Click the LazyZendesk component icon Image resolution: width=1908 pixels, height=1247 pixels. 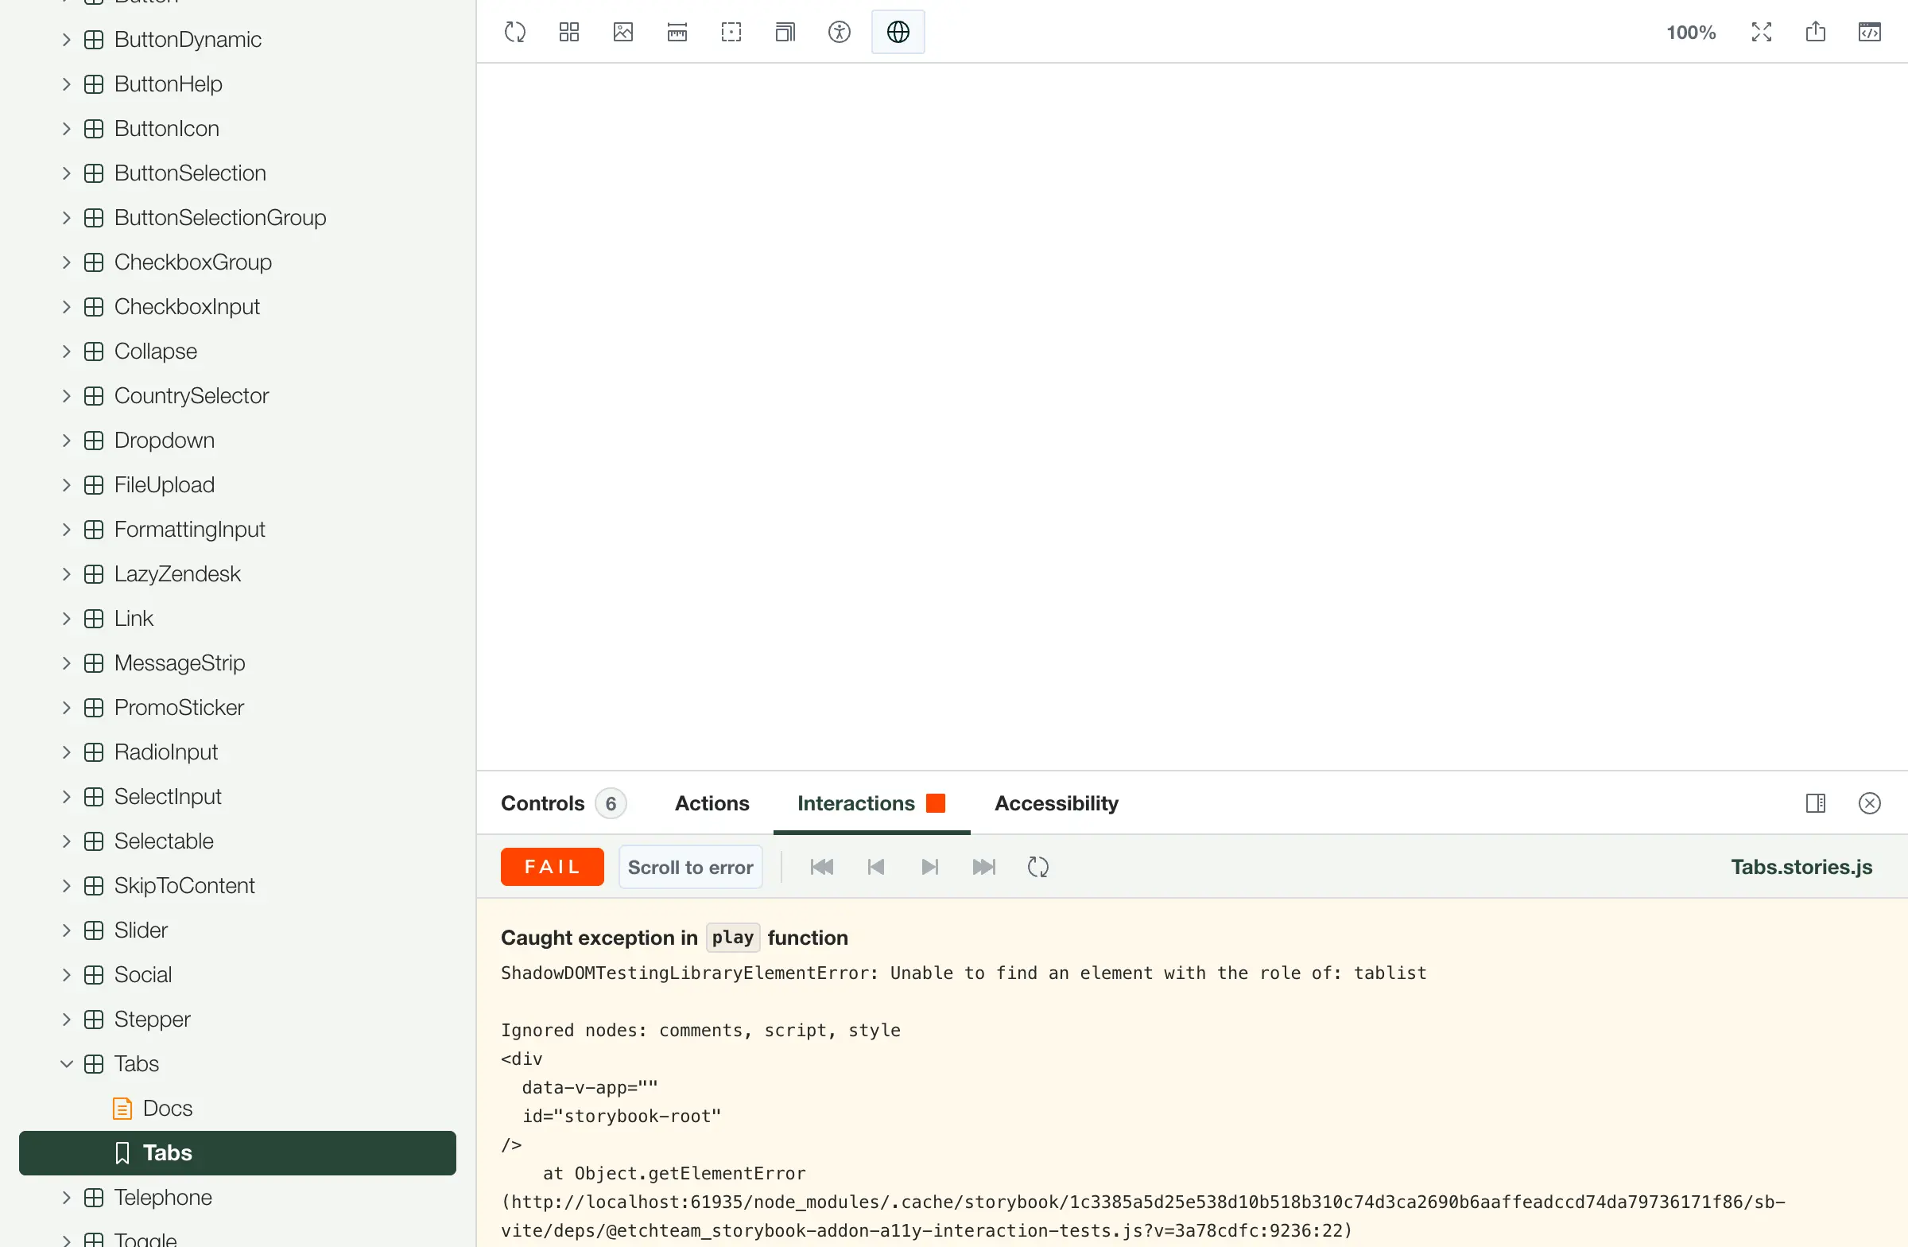(94, 573)
